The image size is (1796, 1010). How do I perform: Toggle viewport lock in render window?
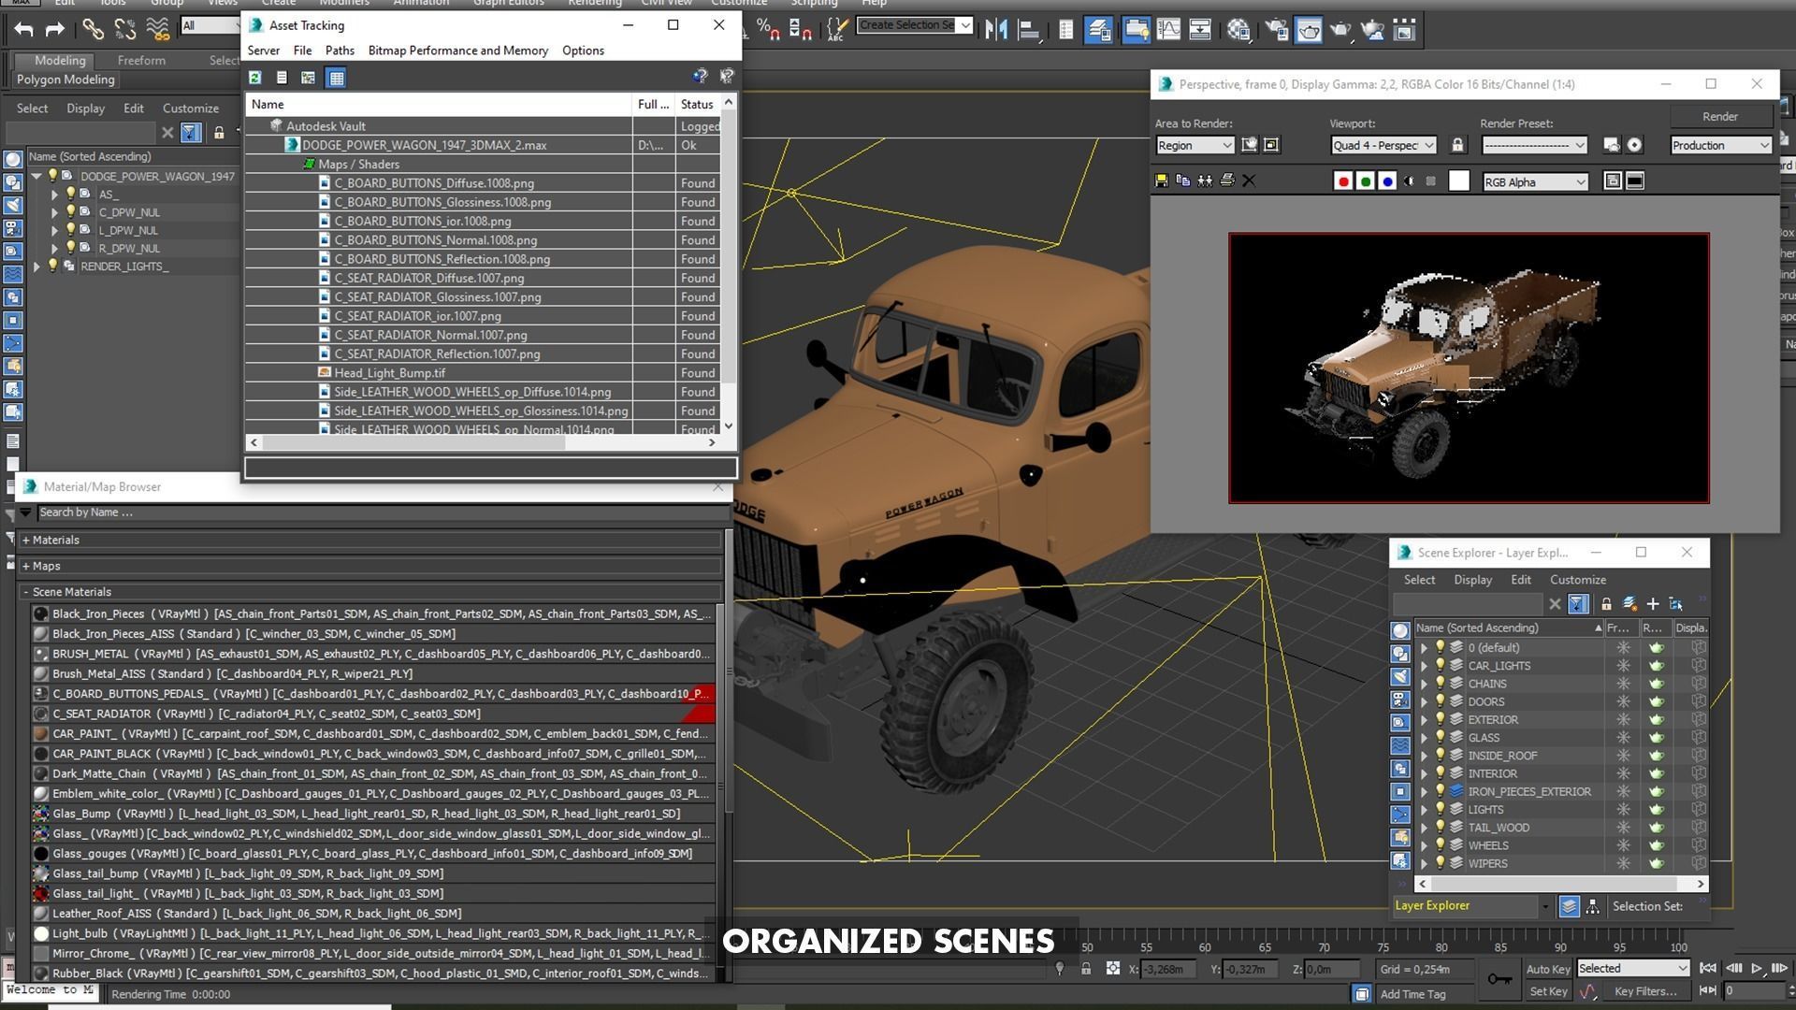pos(1457,145)
